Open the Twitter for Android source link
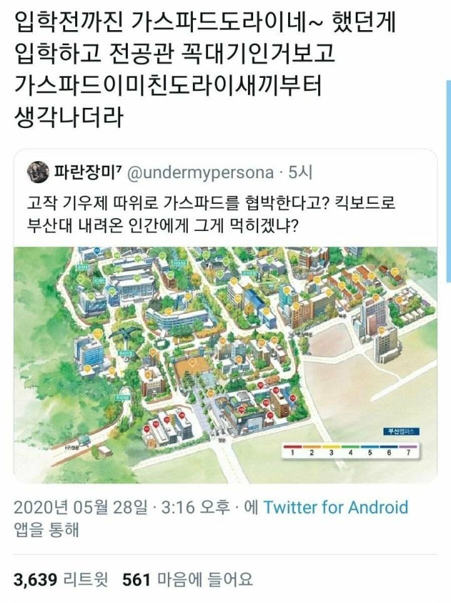Image resolution: width=451 pixels, height=603 pixels. point(336,507)
